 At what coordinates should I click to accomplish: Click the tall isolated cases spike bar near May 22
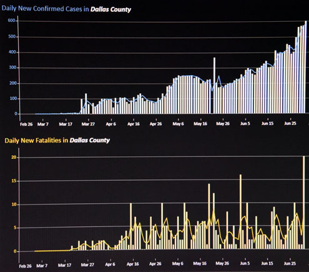(x=214, y=86)
